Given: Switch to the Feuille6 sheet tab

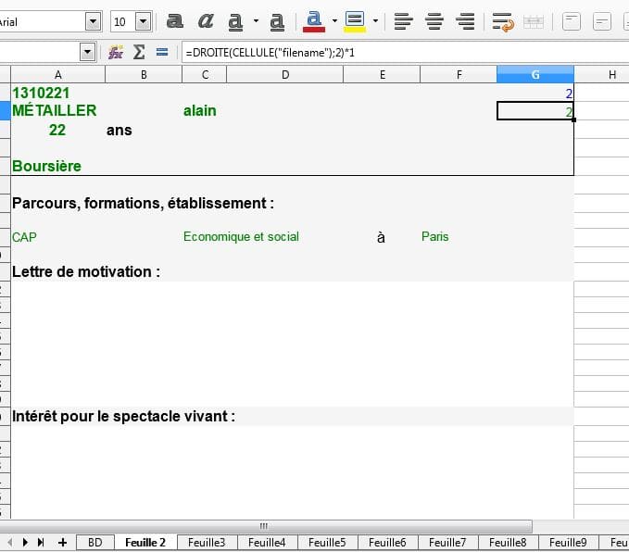Looking at the screenshot, I should coord(387,543).
